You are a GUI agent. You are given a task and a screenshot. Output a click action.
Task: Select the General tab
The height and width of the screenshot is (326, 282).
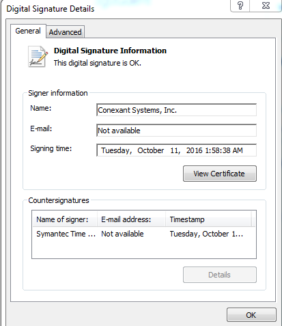[28, 31]
